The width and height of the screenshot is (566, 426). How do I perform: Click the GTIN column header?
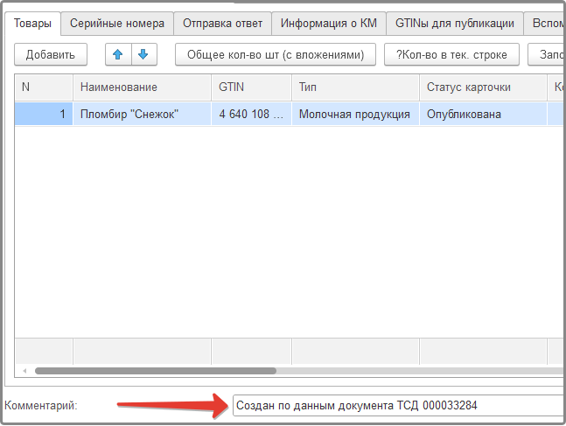coord(251,87)
